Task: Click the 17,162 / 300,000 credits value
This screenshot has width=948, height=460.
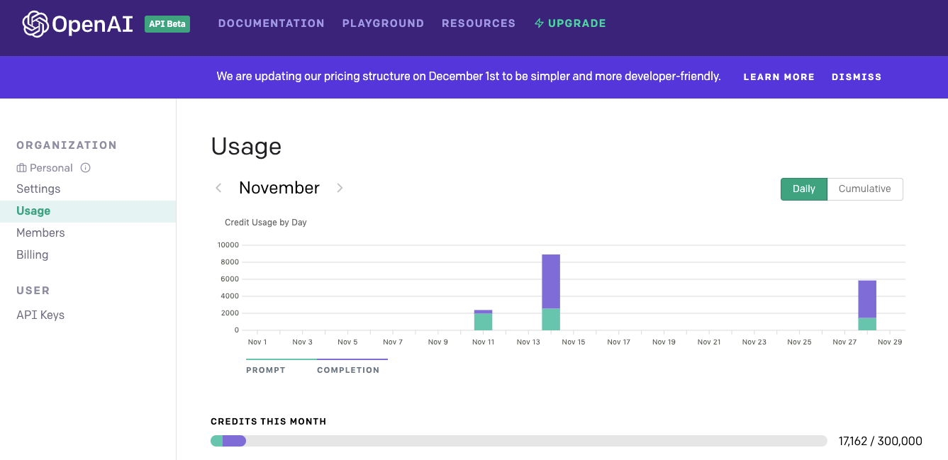Action: coord(880,441)
